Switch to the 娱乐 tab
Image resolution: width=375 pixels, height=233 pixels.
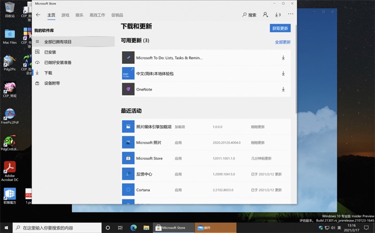79,15
